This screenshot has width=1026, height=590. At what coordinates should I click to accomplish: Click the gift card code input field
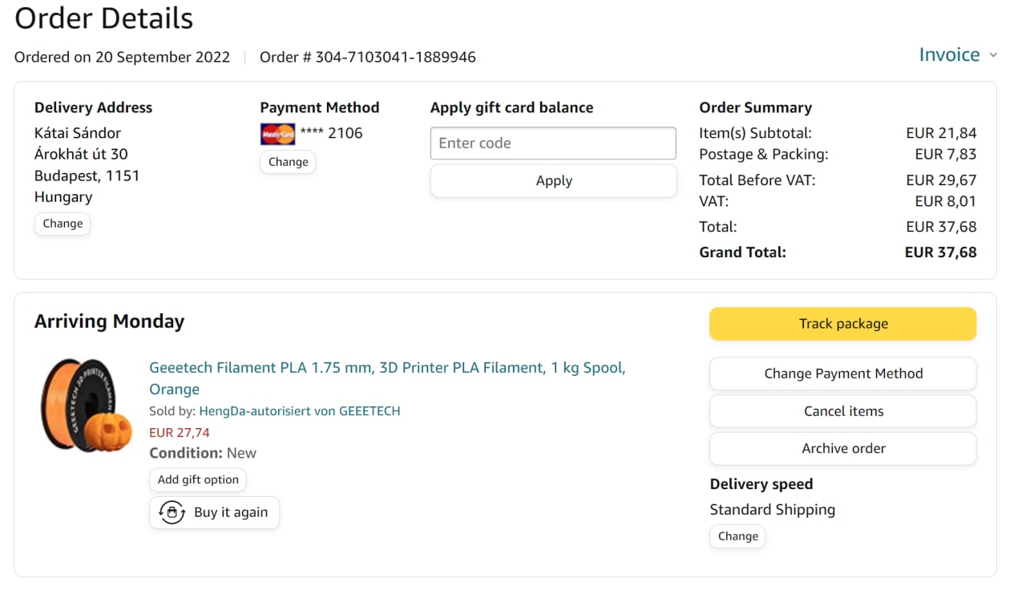click(553, 143)
